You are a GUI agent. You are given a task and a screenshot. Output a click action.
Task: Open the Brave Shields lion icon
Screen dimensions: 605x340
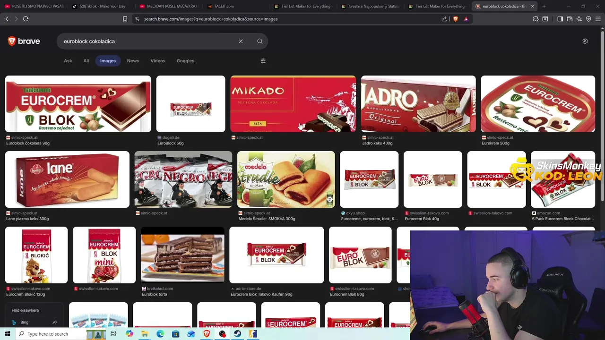pyautogui.click(x=456, y=19)
